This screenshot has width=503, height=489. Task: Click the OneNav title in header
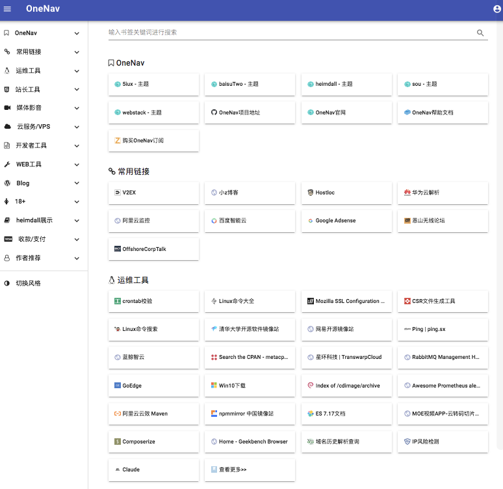coord(43,8)
